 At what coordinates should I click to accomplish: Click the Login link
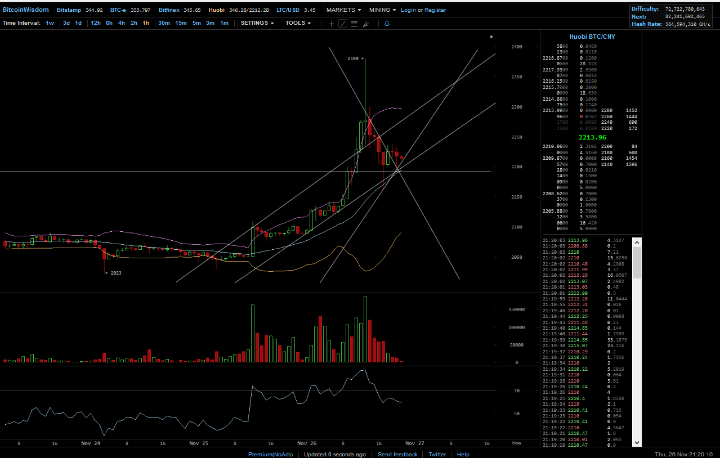[408, 10]
